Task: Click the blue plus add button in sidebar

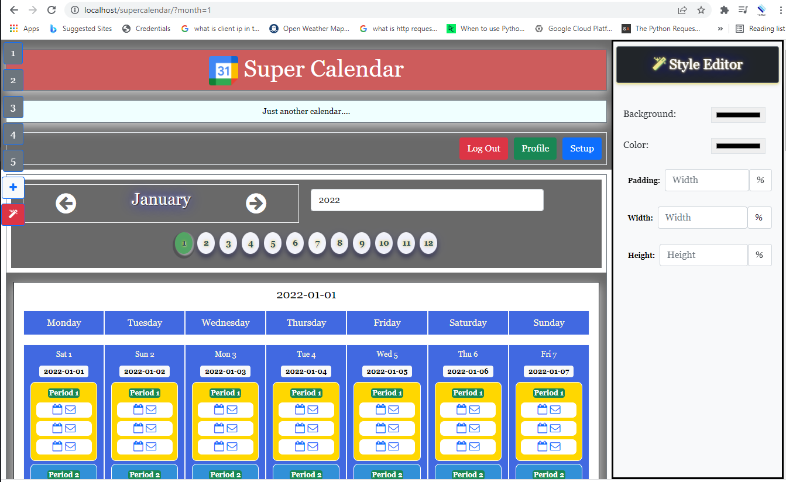Action: click(x=13, y=188)
